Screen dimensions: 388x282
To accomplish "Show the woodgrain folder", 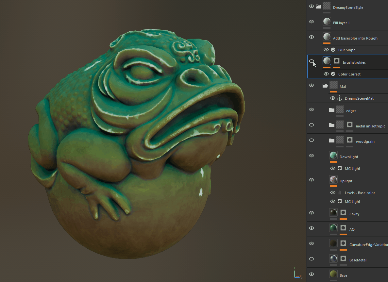I will (312, 140).
